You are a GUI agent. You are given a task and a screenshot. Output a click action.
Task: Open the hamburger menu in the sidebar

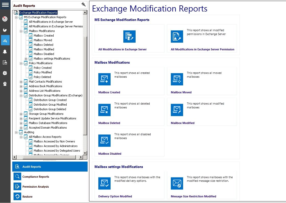[5, 5]
